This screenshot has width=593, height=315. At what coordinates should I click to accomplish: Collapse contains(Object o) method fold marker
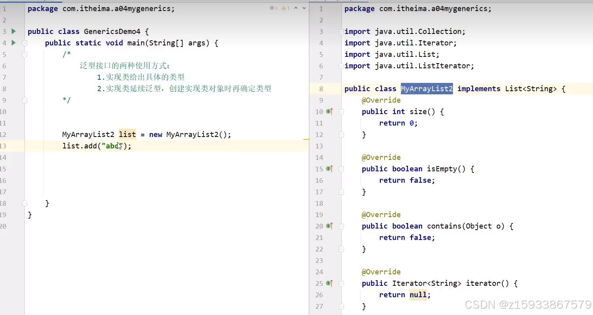tap(341, 226)
